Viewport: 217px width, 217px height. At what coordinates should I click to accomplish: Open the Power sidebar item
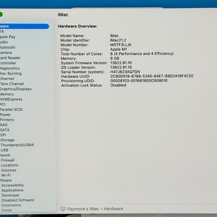[x=5, y=115]
